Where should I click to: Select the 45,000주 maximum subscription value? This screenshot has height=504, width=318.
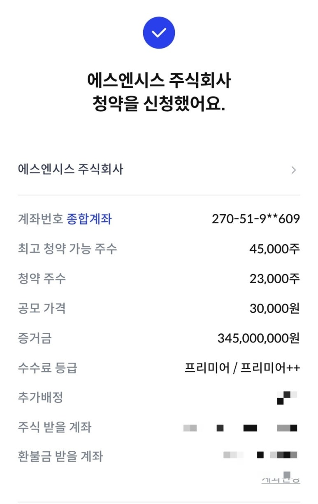274,249
